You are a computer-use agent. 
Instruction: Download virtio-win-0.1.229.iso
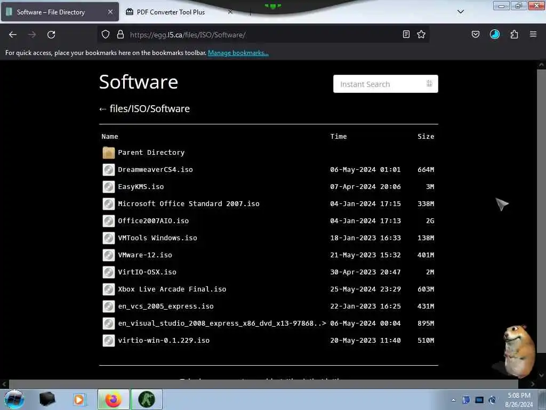[164, 341]
